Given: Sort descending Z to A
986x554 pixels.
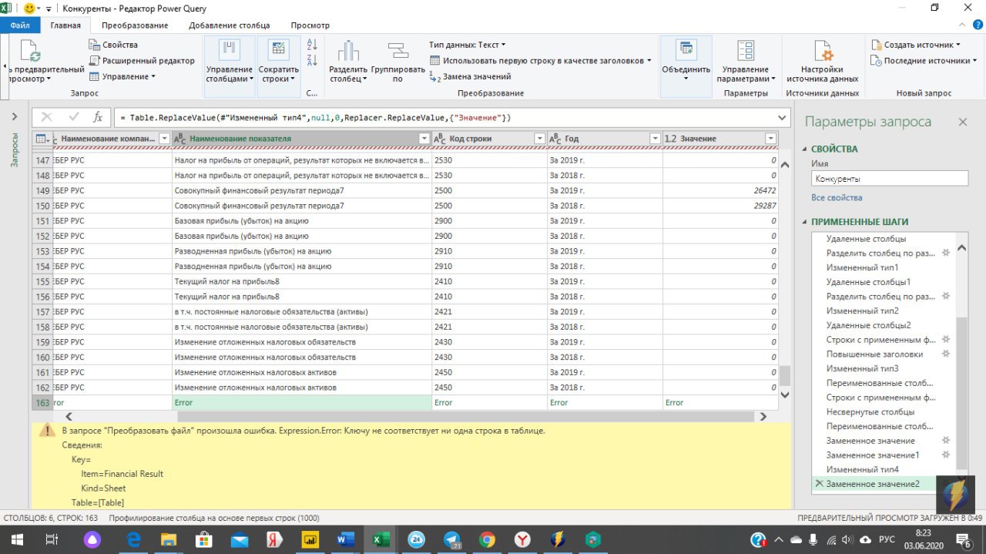Looking at the screenshot, I should 312,60.
